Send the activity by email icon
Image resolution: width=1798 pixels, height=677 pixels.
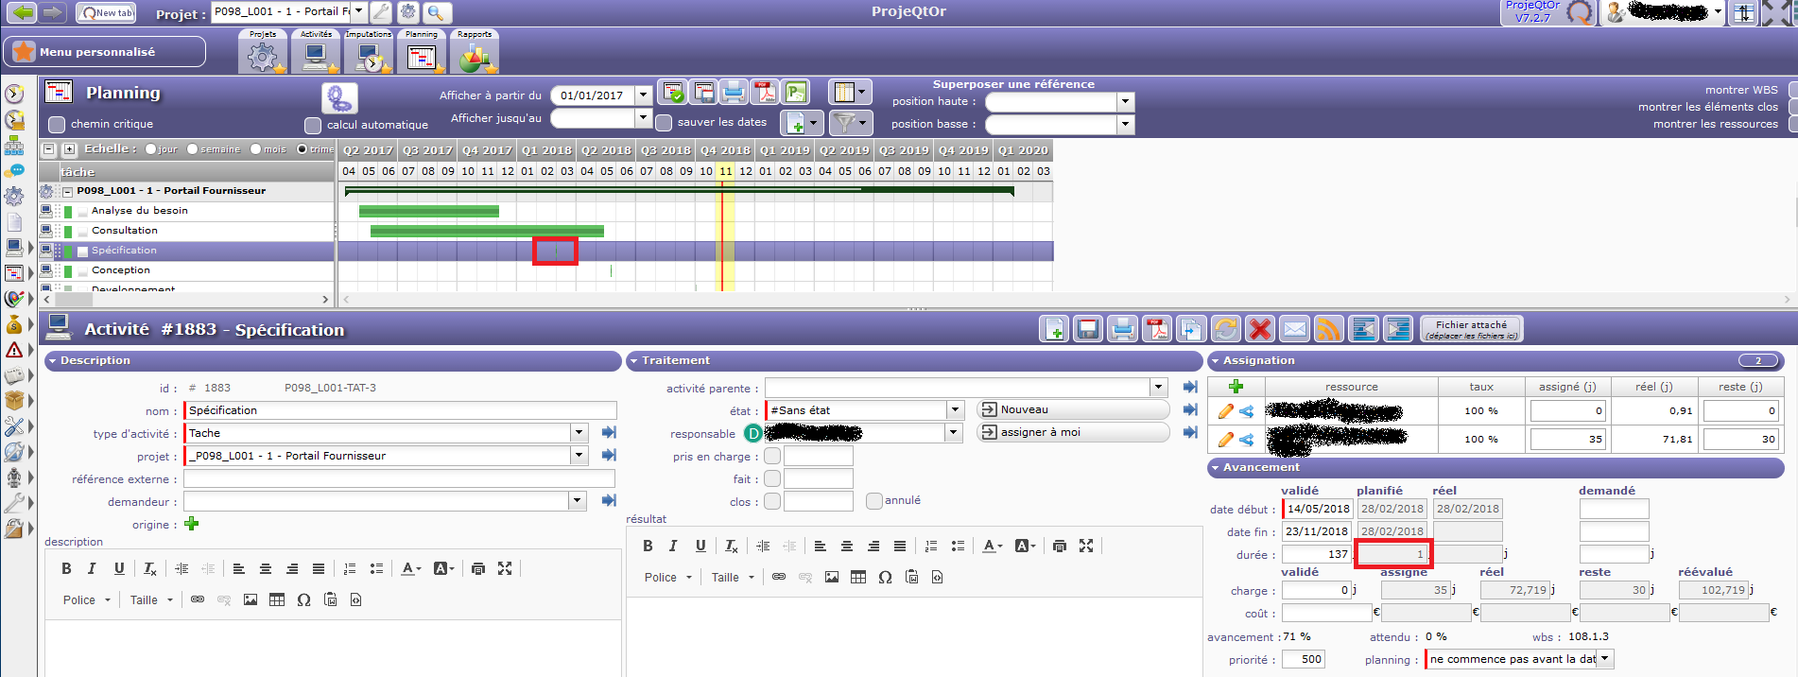(x=1294, y=329)
